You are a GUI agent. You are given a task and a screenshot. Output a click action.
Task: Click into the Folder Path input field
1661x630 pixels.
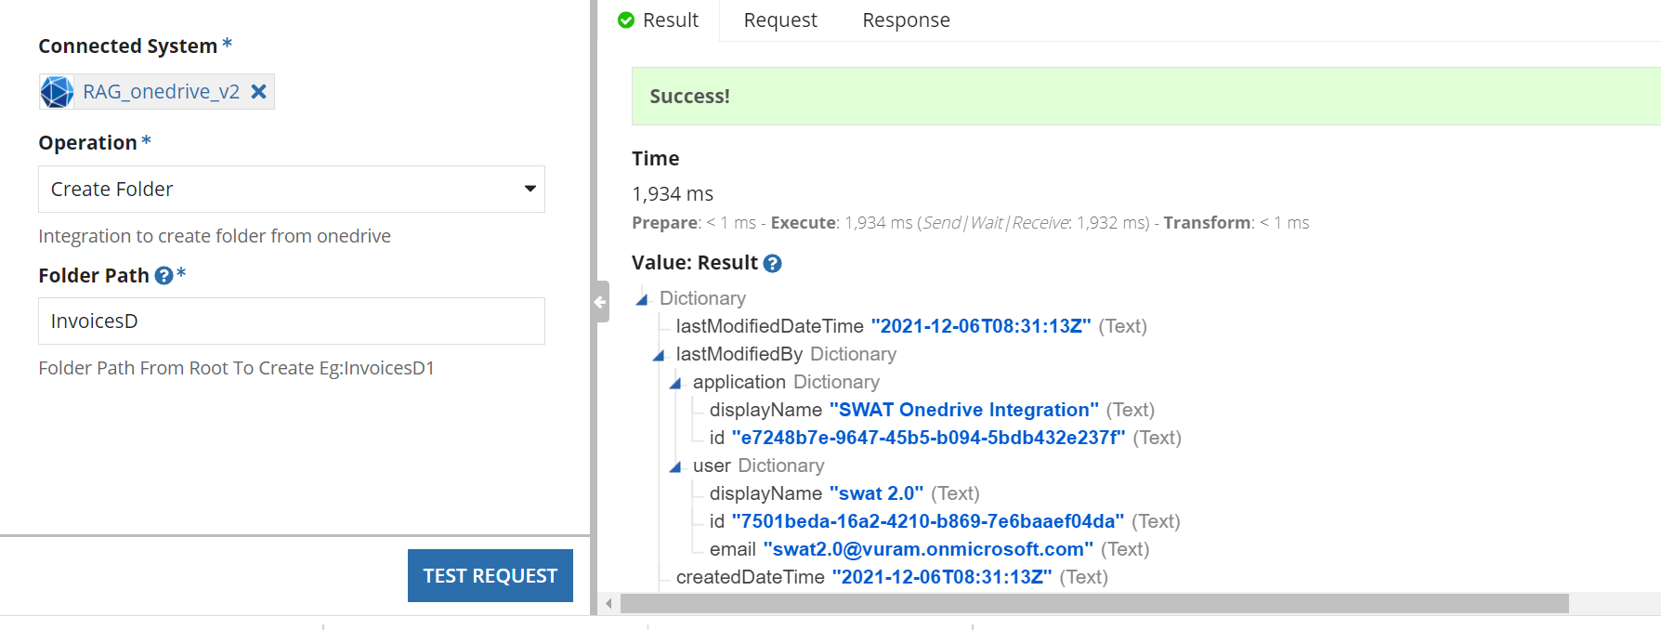(292, 321)
